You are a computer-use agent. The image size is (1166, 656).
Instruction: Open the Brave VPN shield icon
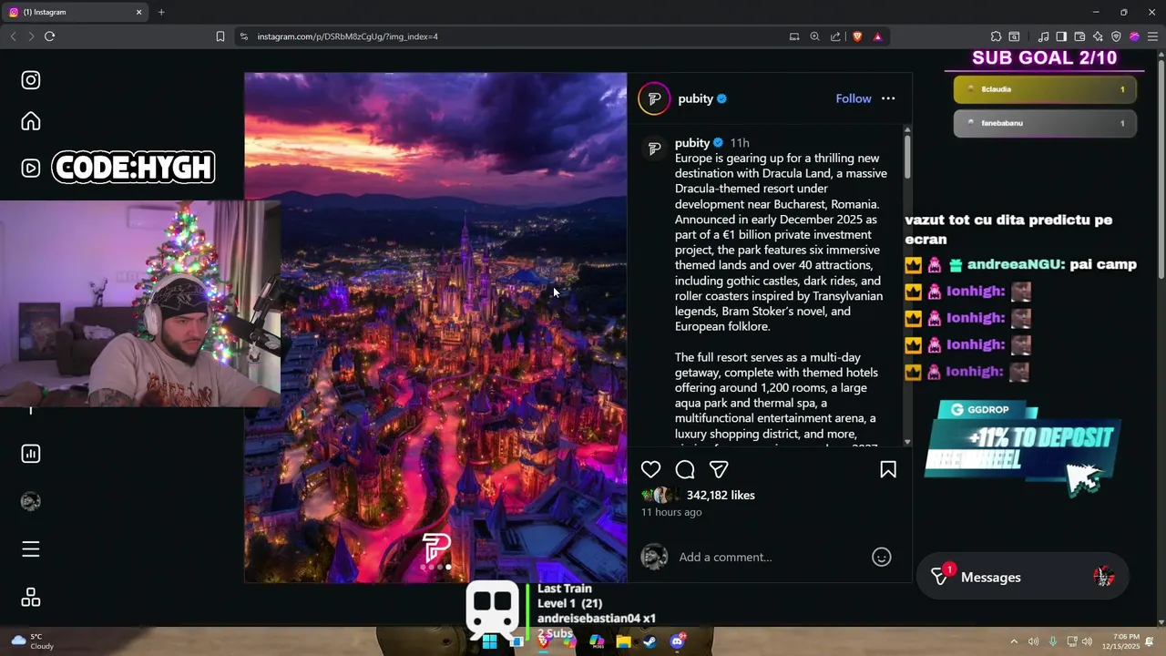1116,36
